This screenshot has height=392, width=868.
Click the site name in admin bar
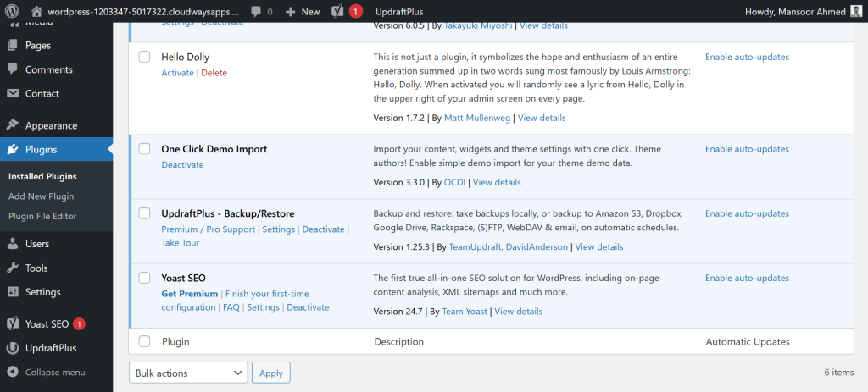pyautogui.click(x=144, y=11)
